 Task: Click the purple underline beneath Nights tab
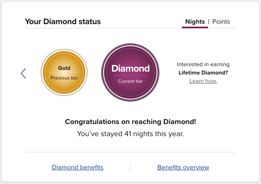click(x=195, y=27)
